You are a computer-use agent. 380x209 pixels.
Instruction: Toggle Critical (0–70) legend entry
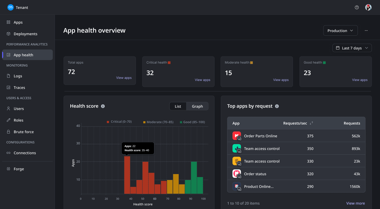119,122
